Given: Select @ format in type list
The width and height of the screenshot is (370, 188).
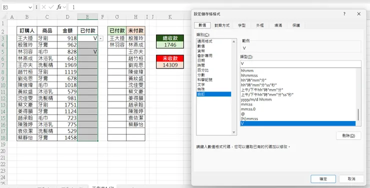Looking at the screenshot, I should pos(298,114).
